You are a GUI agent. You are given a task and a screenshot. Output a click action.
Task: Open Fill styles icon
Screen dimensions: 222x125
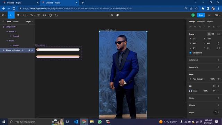[x=214, y=86]
